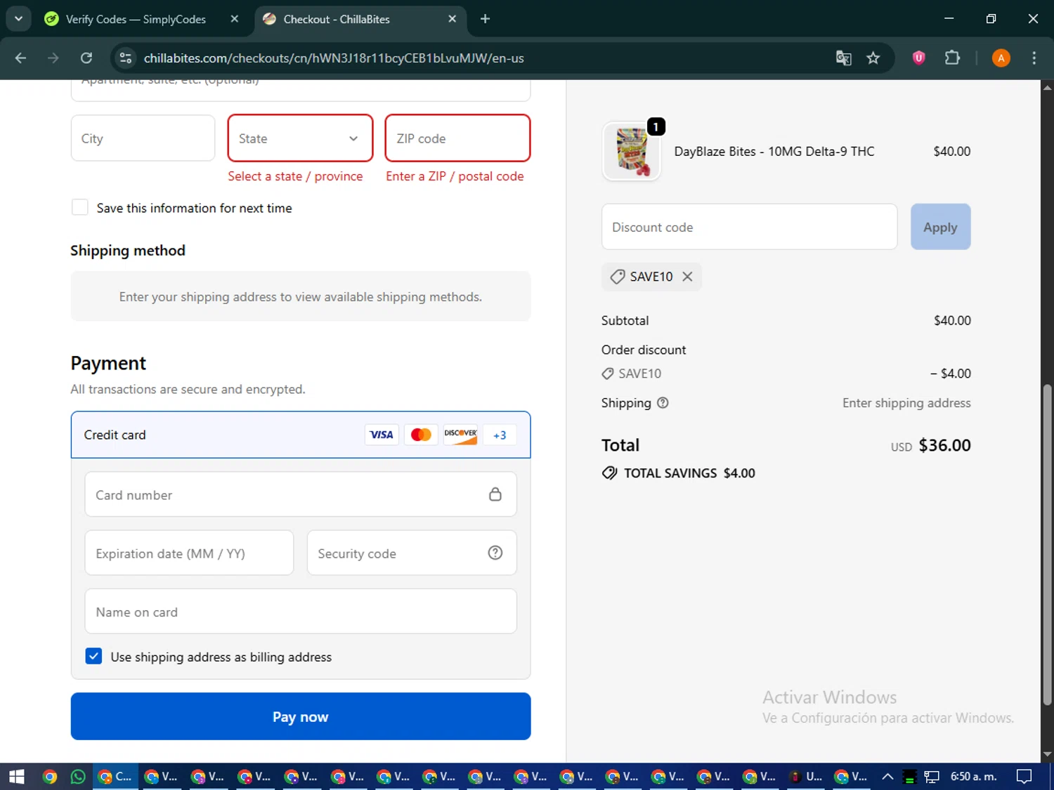
Task: Select the Credit card payment option
Action: (301, 435)
